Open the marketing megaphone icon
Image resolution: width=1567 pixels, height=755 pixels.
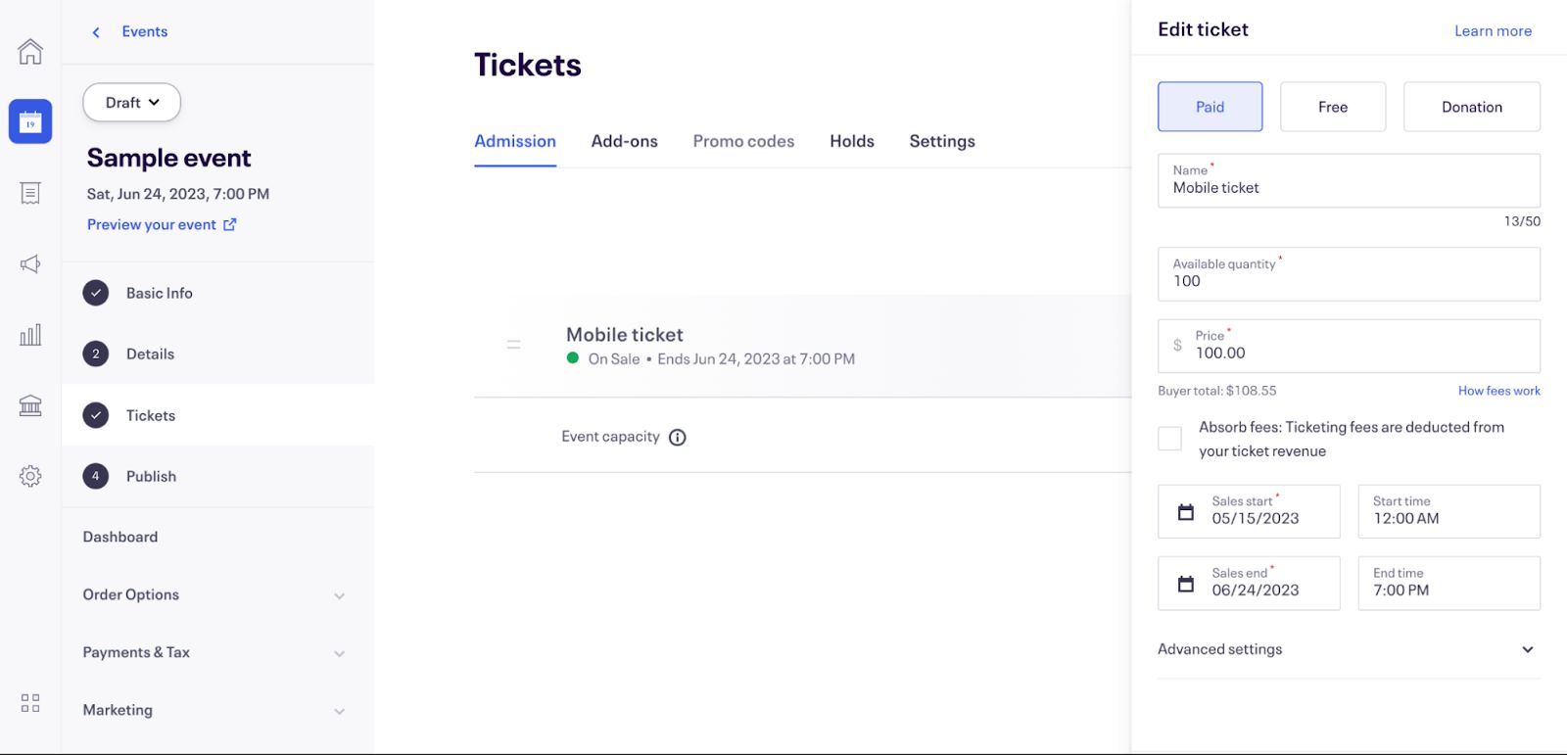point(30,263)
